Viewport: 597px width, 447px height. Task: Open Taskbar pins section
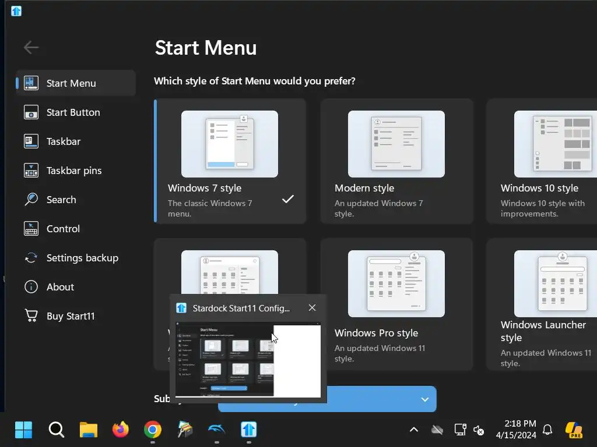(76, 171)
